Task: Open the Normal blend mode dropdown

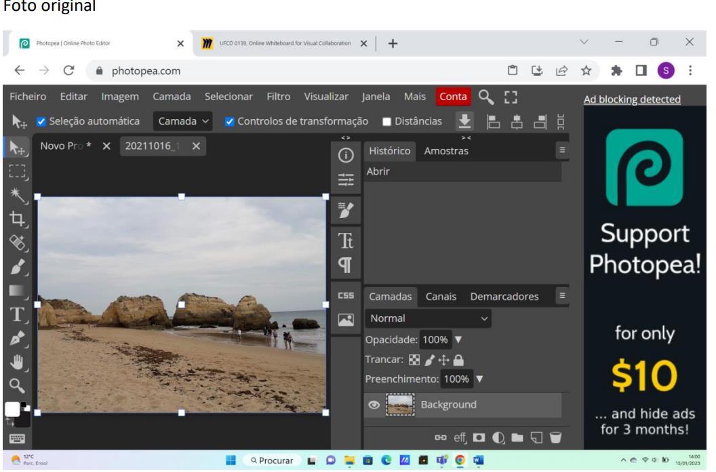Action: coord(427,317)
